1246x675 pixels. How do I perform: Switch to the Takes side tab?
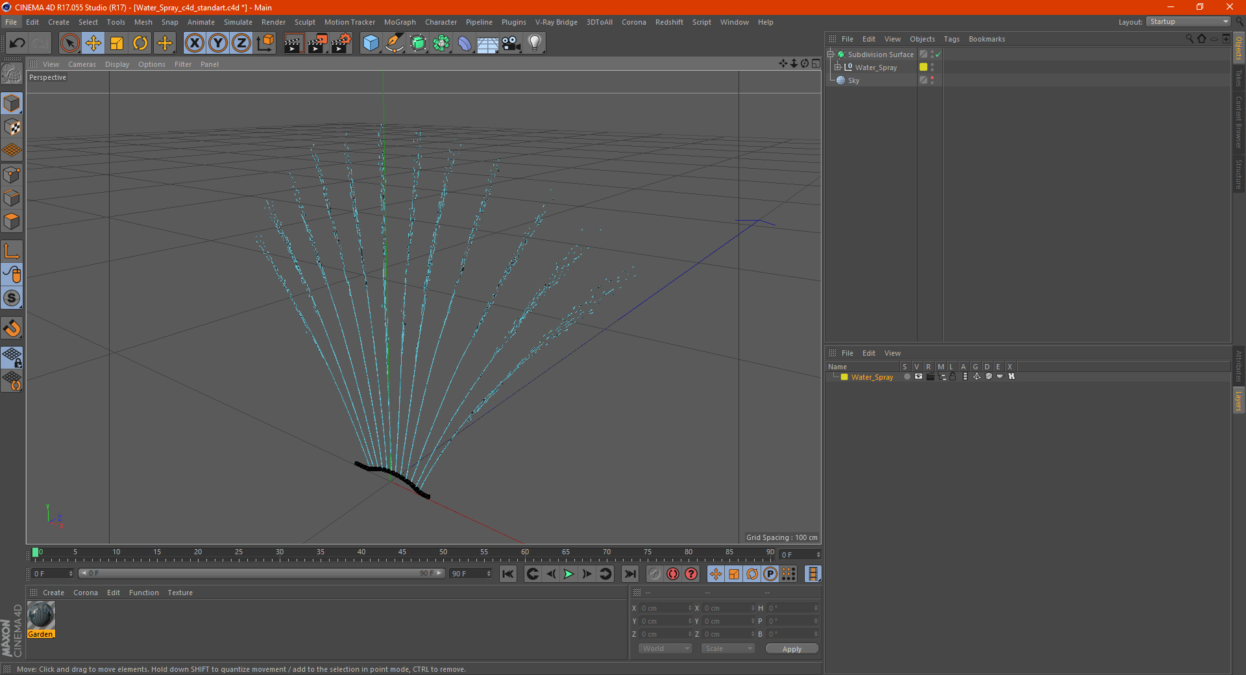coord(1238,78)
